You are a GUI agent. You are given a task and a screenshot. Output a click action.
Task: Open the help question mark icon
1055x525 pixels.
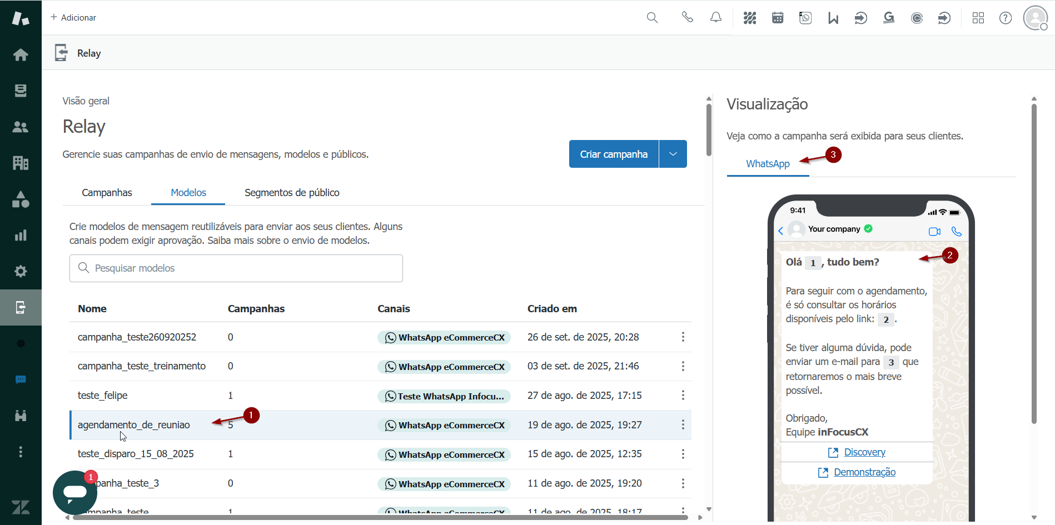click(1005, 18)
